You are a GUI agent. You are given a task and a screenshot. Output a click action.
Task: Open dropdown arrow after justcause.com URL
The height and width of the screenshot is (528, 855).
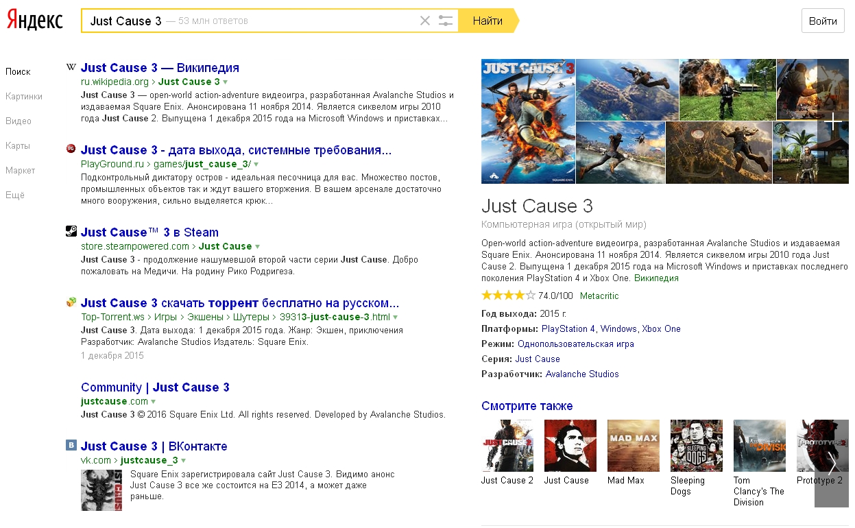tap(154, 402)
